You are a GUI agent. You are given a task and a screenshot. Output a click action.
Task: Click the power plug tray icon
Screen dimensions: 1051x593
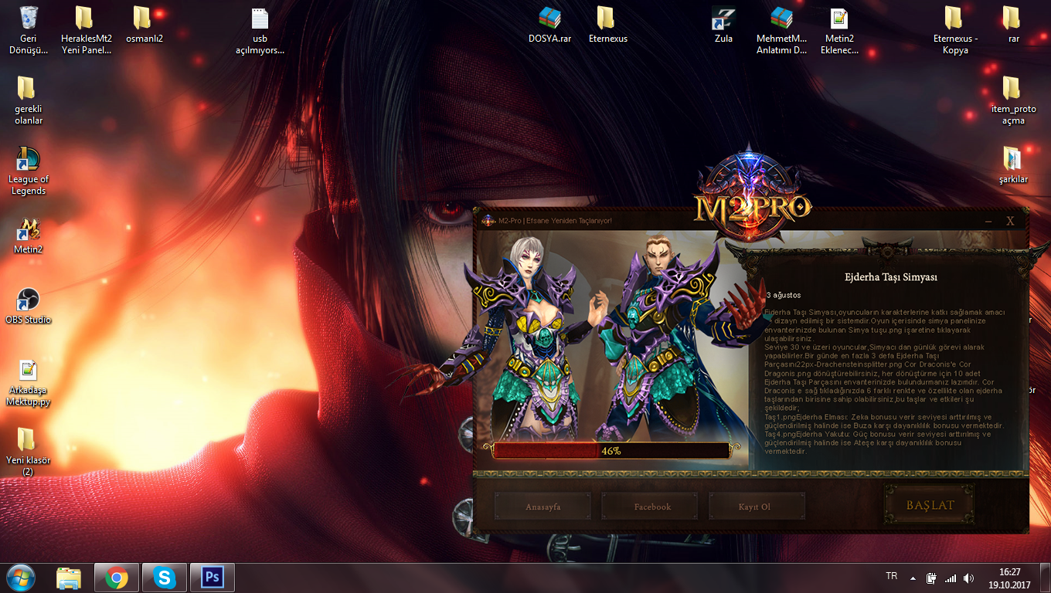[x=932, y=578]
